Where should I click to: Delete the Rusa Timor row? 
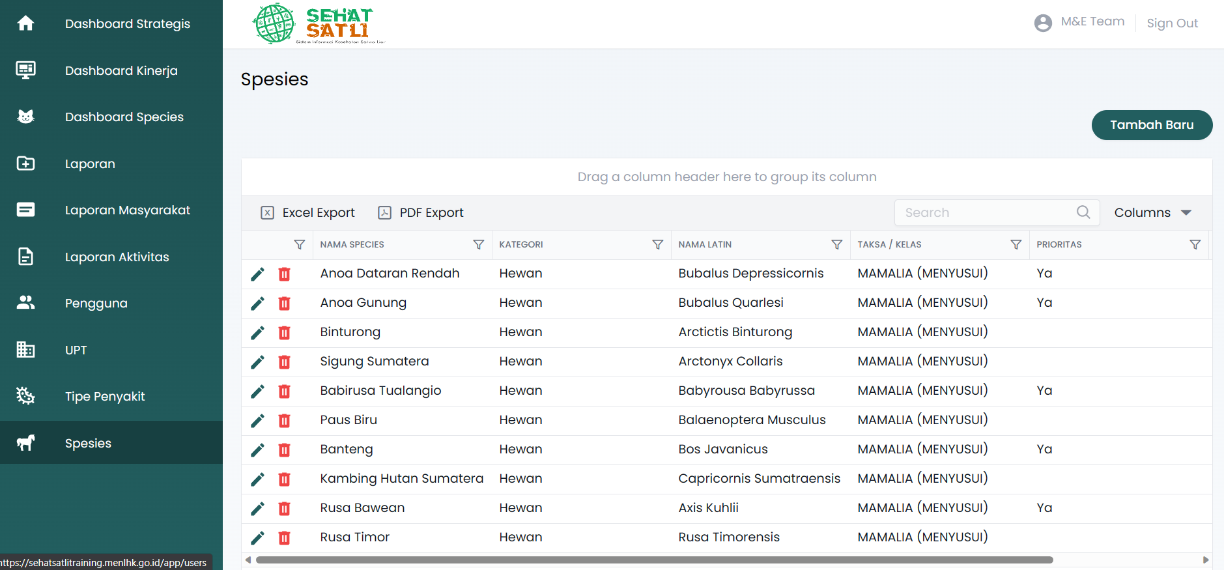(x=285, y=538)
